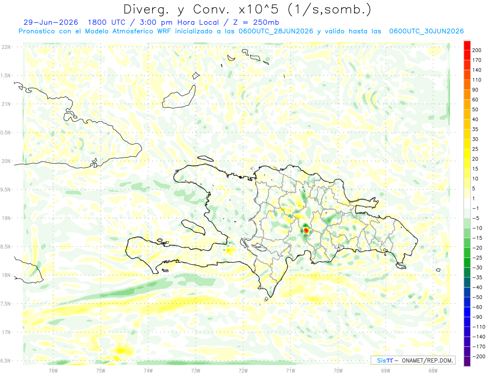The image size is (486, 376).
Task: Pick the dark purple swatch below -200
Action: pyautogui.click(x=467, y=361)
